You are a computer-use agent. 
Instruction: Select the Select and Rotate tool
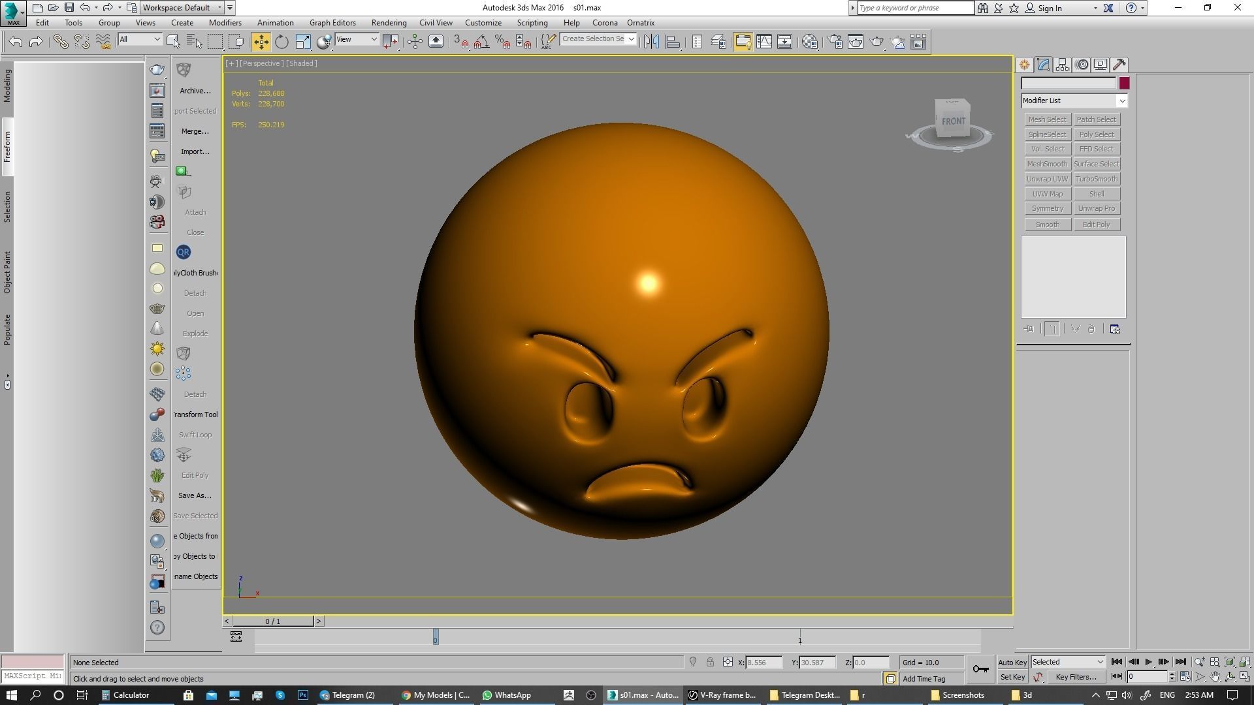281,42
